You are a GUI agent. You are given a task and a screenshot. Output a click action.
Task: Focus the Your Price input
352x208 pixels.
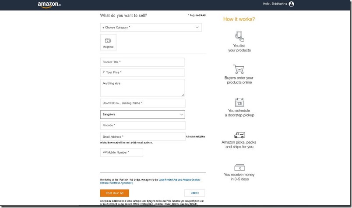coord(142,72)
